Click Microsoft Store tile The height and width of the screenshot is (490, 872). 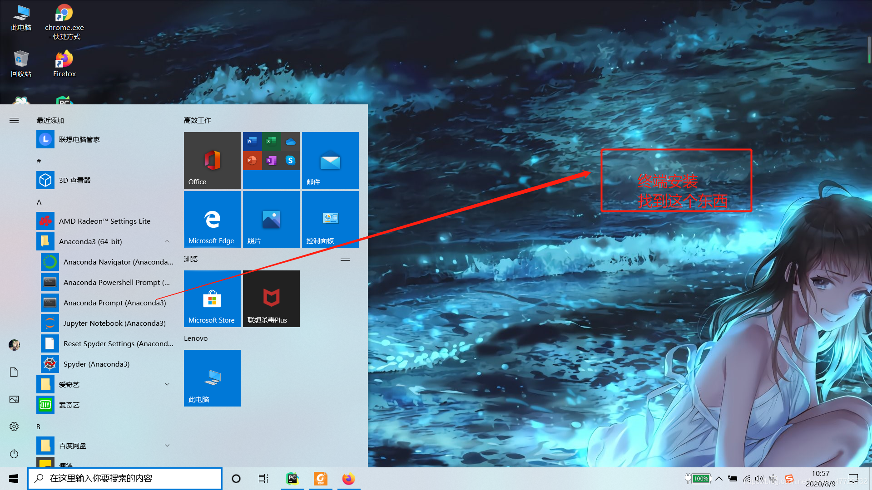click(212, 299)
